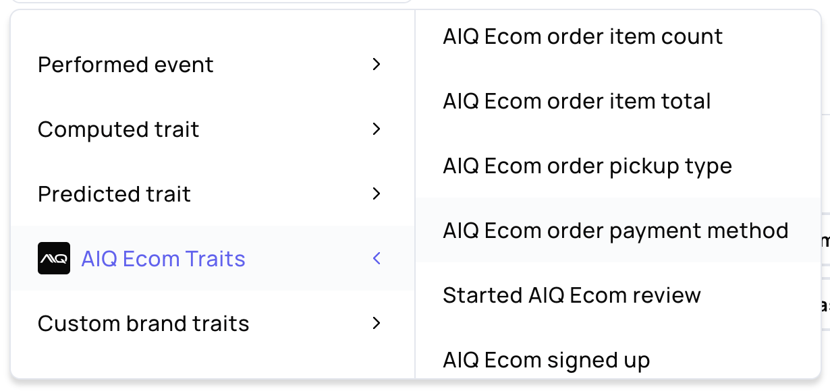Click the cut-off "as" text at right edge

click(825, 305)
